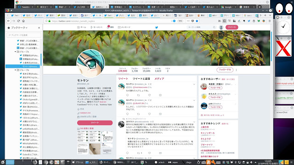
Task: Open a new Firefox tab with the plus button
Action: click(x=265, y=15)
